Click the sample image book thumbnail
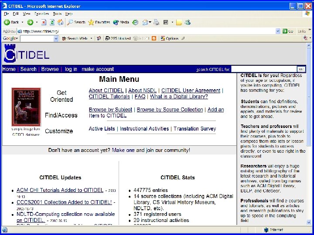Image resolution: width=314 pixels, height=235 pixels. 26,107
